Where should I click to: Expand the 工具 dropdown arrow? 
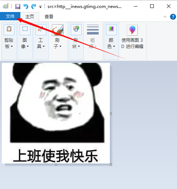[x=44, y=47]
